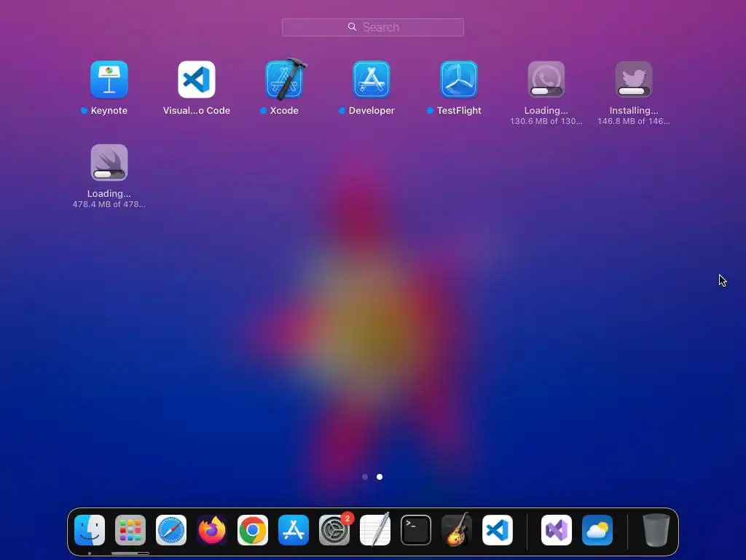The width and height of the screenshot is (746, 560).
Task: Open the Xcode app icon
Action: click(285, 79)
